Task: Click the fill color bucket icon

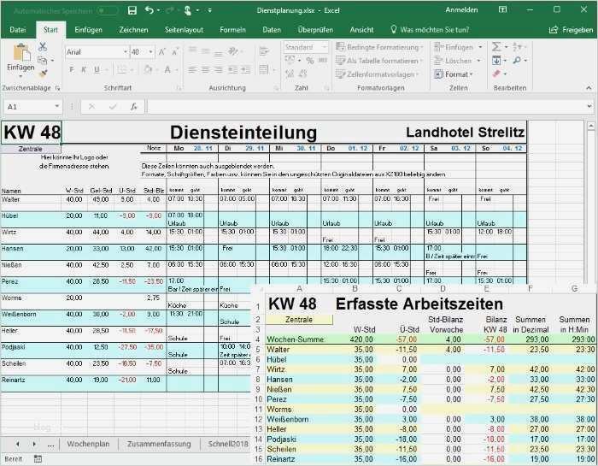Action: (x=148, y=70)
